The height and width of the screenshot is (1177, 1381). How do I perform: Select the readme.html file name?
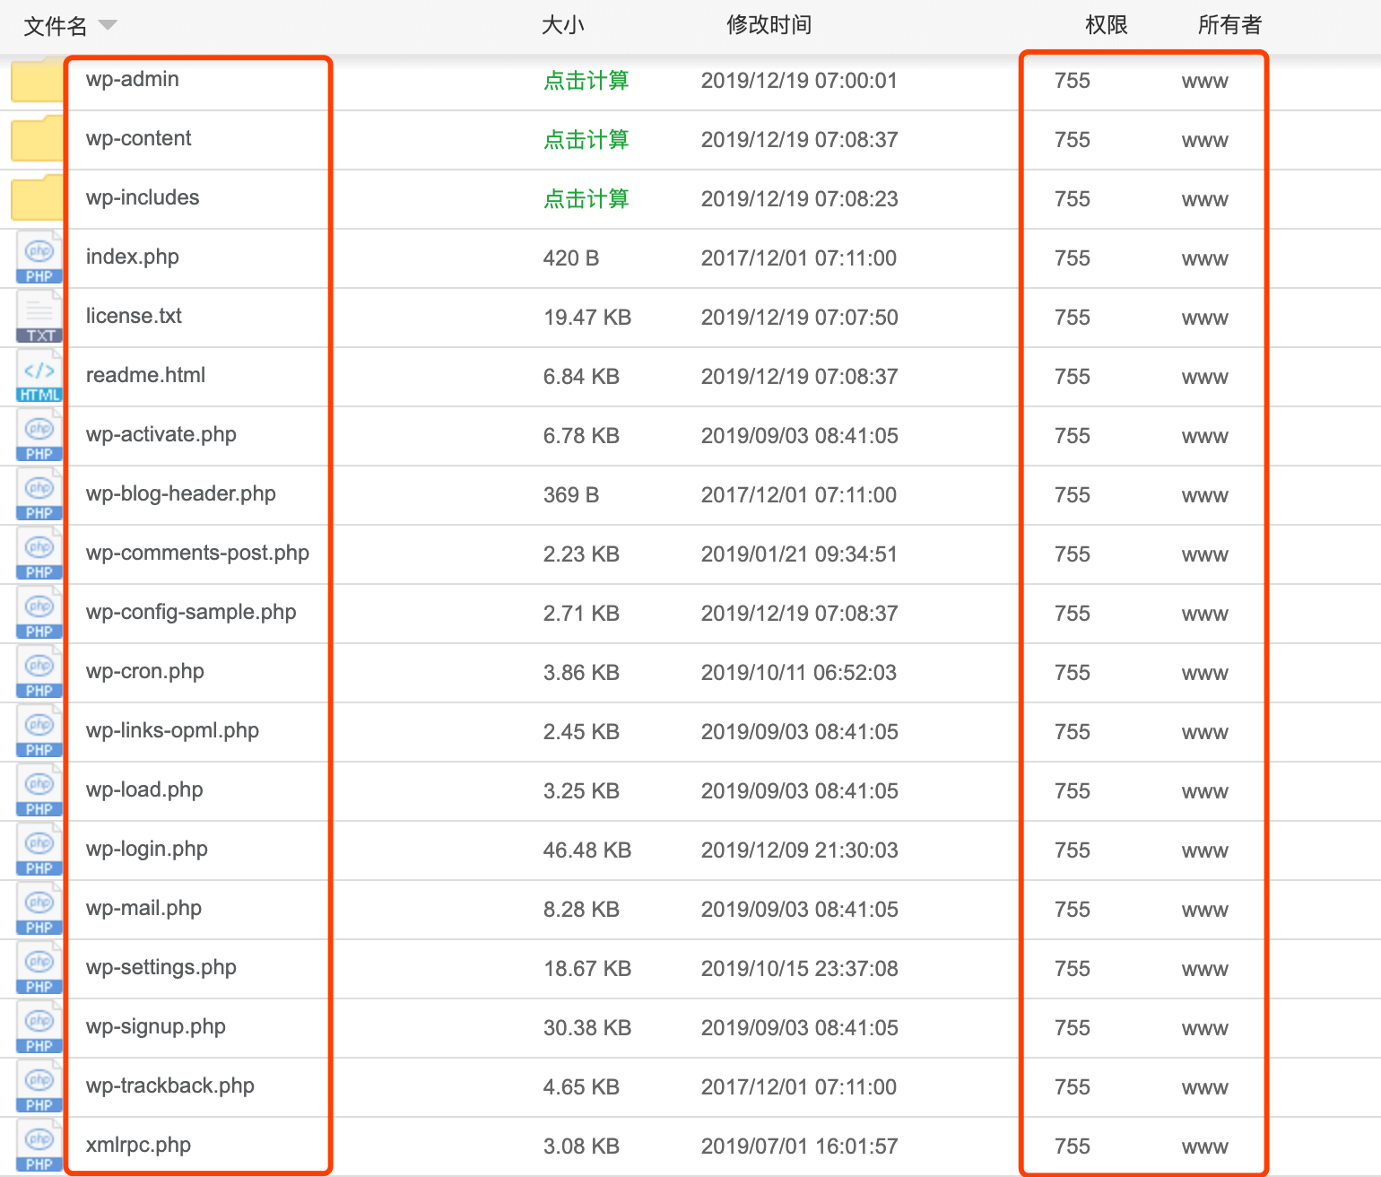coord(146,375)
